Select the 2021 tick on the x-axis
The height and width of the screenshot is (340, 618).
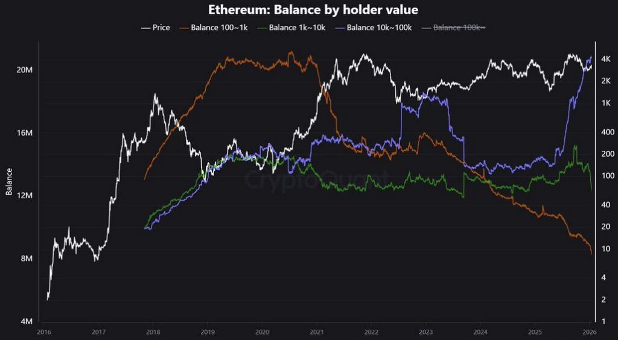317,332
